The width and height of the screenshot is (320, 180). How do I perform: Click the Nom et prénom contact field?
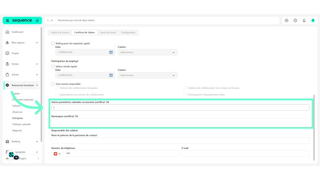tap(180, 140)
